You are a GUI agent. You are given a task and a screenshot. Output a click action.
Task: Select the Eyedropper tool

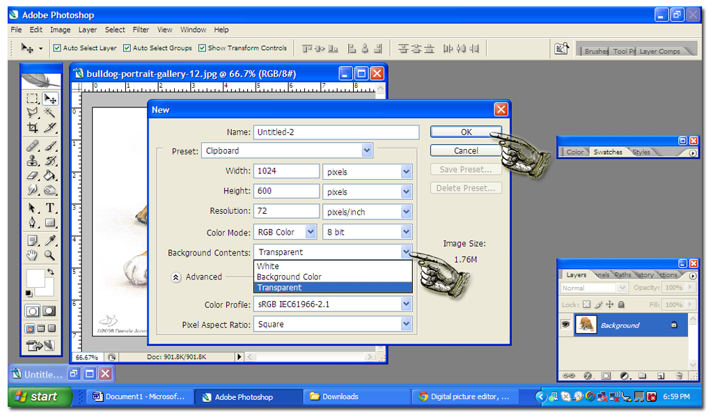[49, 240]
